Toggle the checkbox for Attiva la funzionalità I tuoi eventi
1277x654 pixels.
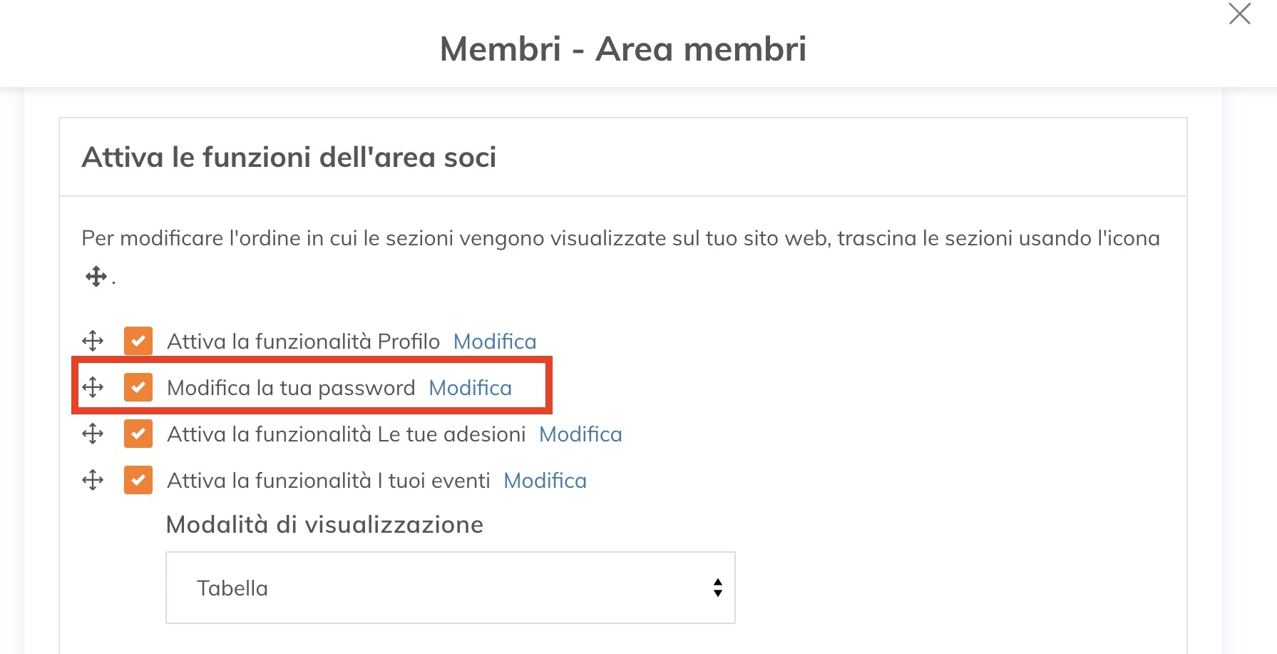pyautogui.click(x=138, y=480)
